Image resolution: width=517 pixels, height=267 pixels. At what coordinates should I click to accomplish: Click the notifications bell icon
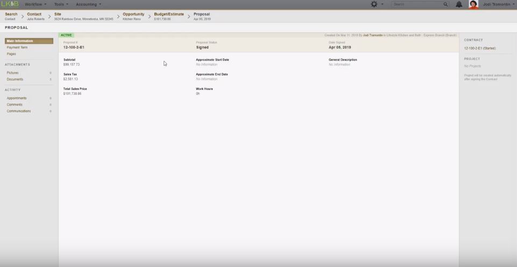coord(459,4)
